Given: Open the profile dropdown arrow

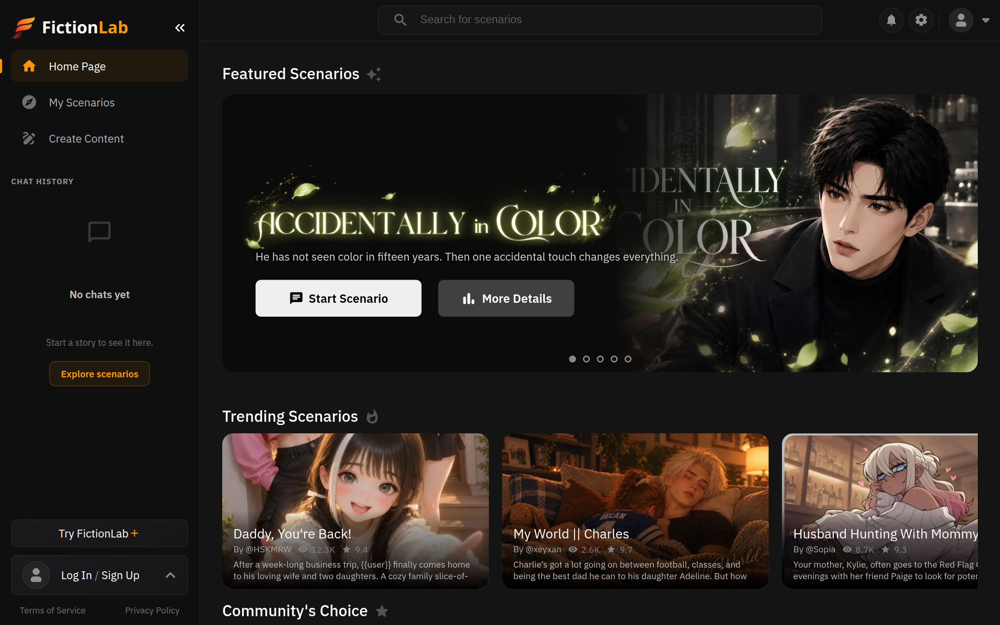Looking at the screenshot, I should coord(986,20).
